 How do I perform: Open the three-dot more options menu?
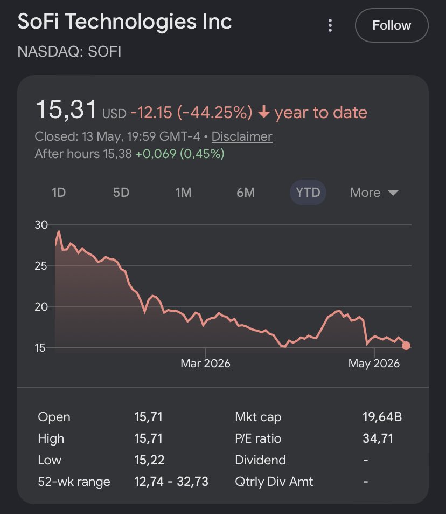(x=330, y=25)
